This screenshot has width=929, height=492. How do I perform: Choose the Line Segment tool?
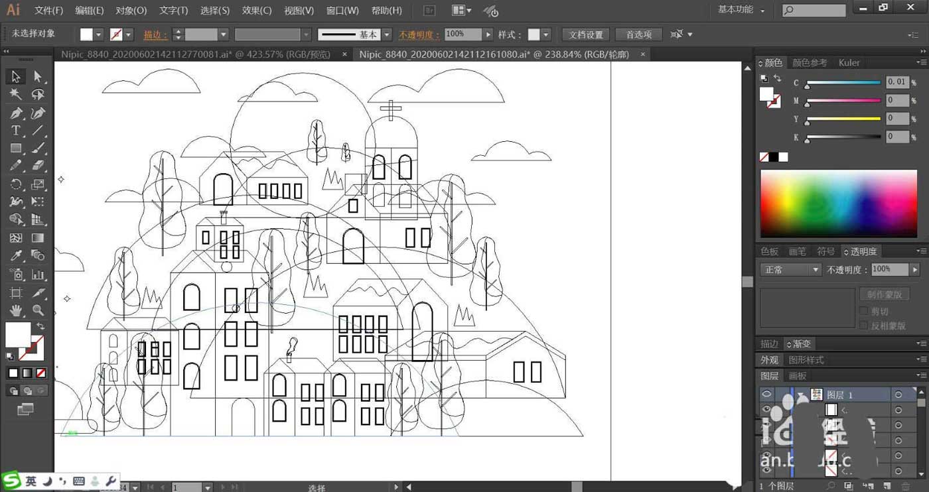pos(38,131)
